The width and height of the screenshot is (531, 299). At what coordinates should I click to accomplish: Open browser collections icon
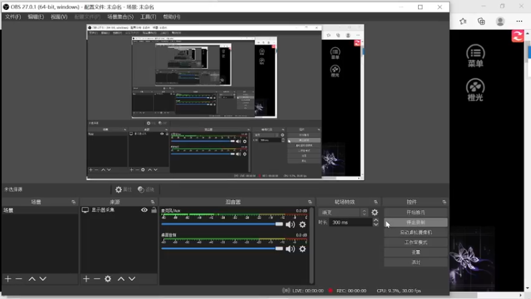(481, 21)
